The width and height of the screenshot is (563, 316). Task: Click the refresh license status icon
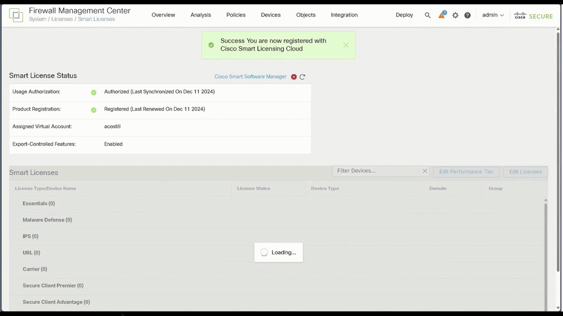tap(302, 77)
